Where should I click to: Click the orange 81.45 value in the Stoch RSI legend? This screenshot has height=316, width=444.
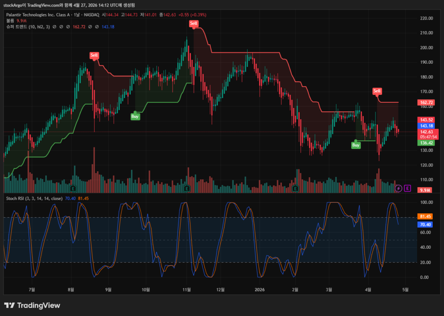click(83, 199)
